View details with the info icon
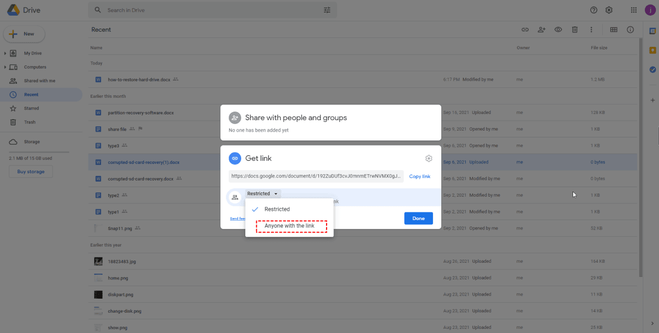The width and height of the screenshot is (659, 333). [x=630, y=30]
